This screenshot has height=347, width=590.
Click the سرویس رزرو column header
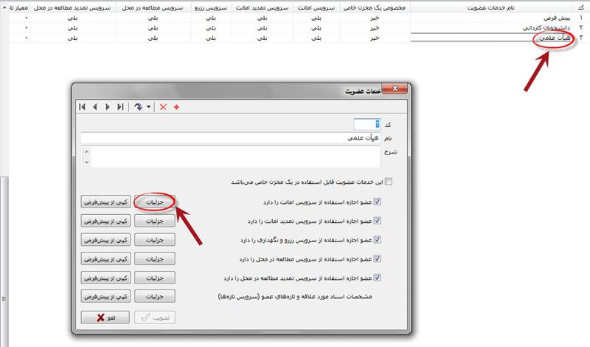click(x=212, y=7)
